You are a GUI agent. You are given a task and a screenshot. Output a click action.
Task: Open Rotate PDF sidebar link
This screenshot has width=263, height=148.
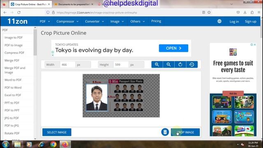[12, 133]
